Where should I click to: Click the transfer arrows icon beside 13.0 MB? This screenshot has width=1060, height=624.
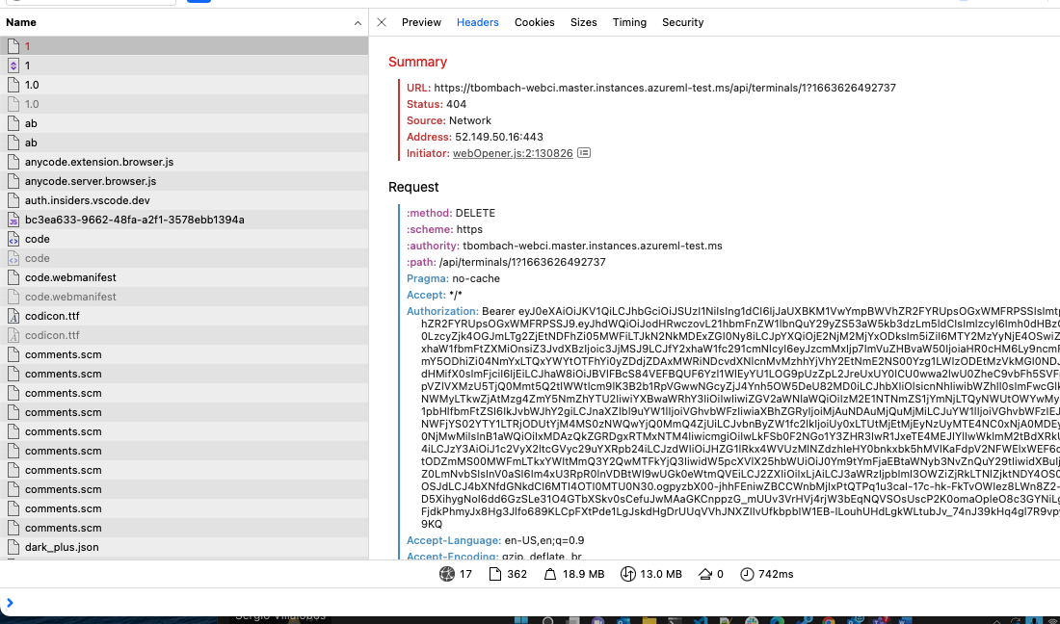click(x=626, y=573)
